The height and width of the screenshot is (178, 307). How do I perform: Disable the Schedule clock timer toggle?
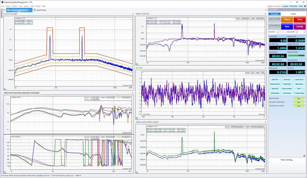[298, 102]
